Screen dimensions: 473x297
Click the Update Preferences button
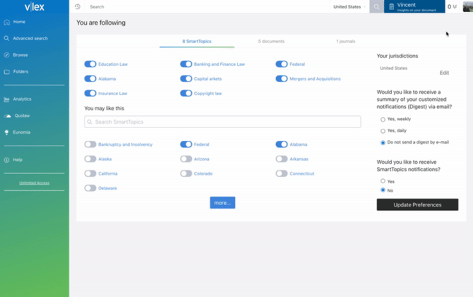click(417, 204)
